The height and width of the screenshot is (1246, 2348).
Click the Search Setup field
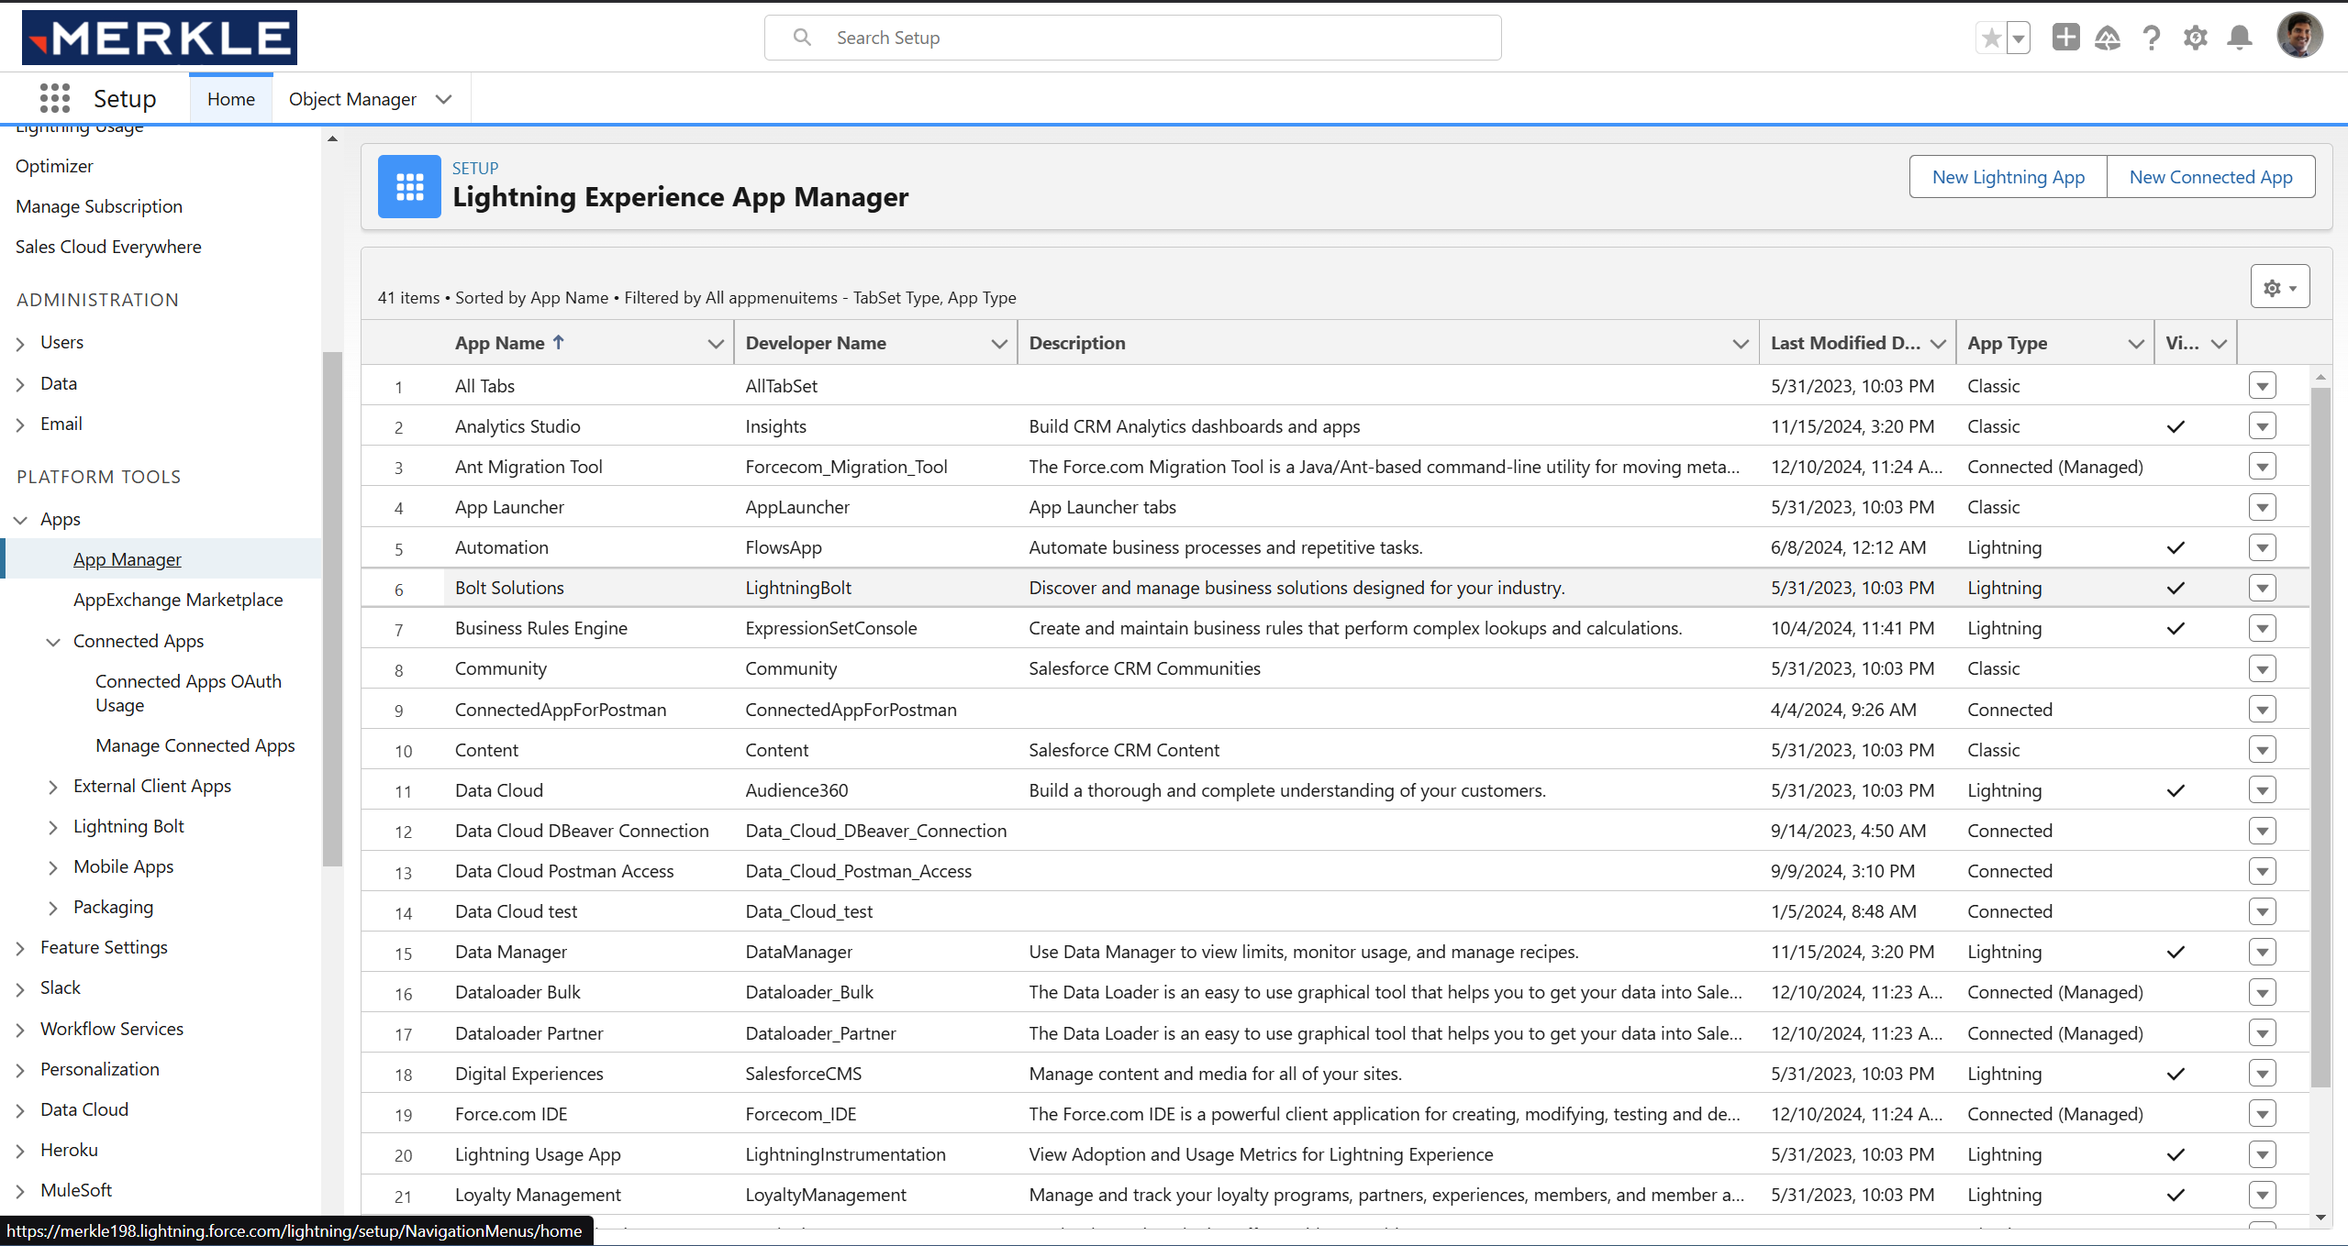pyautogui.click(x=1132, y=38)
